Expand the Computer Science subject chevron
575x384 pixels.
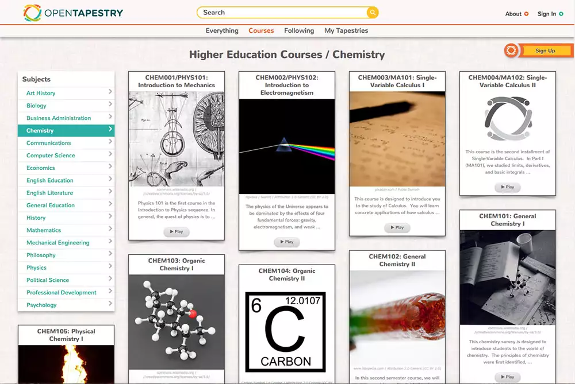[110, 155]
